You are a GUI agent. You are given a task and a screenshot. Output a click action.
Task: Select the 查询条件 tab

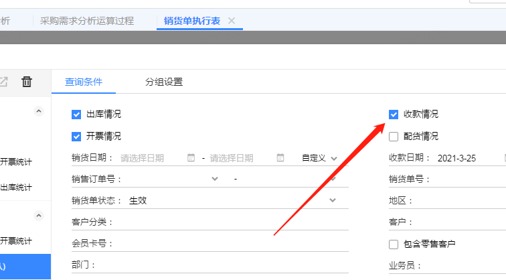(x=84, y=82)
